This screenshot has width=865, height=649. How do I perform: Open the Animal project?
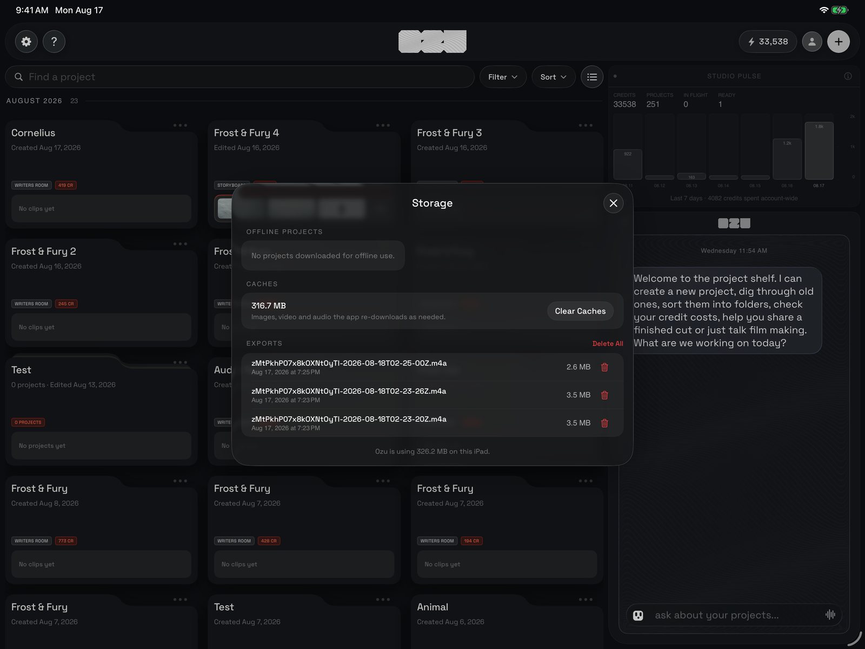coord(507,622)
